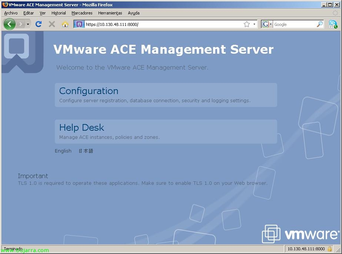Click the Stop loading X icon
Viewport: 342px width, 254px height.
52,24
